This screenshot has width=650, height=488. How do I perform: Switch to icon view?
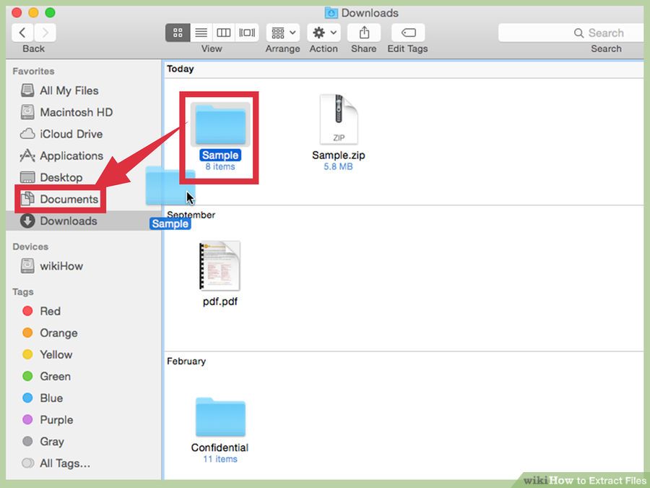tap(178, 33)
